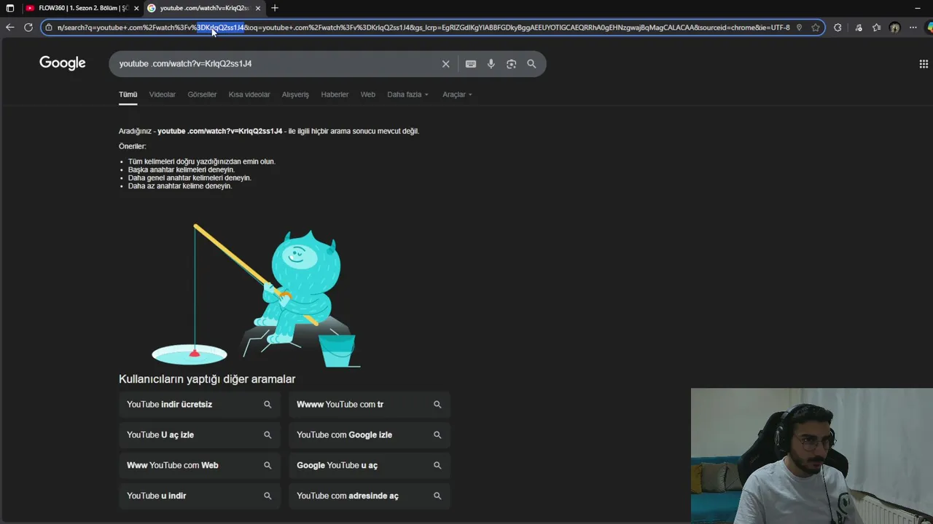The width and height of the screenshot is (933, 524).
Task: Click the fishing monster illustration
Action: (x=256, y=295)
